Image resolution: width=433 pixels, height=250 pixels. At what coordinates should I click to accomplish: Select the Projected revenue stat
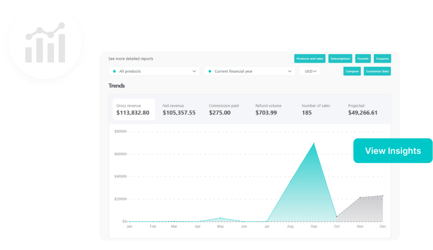point(363,109)
